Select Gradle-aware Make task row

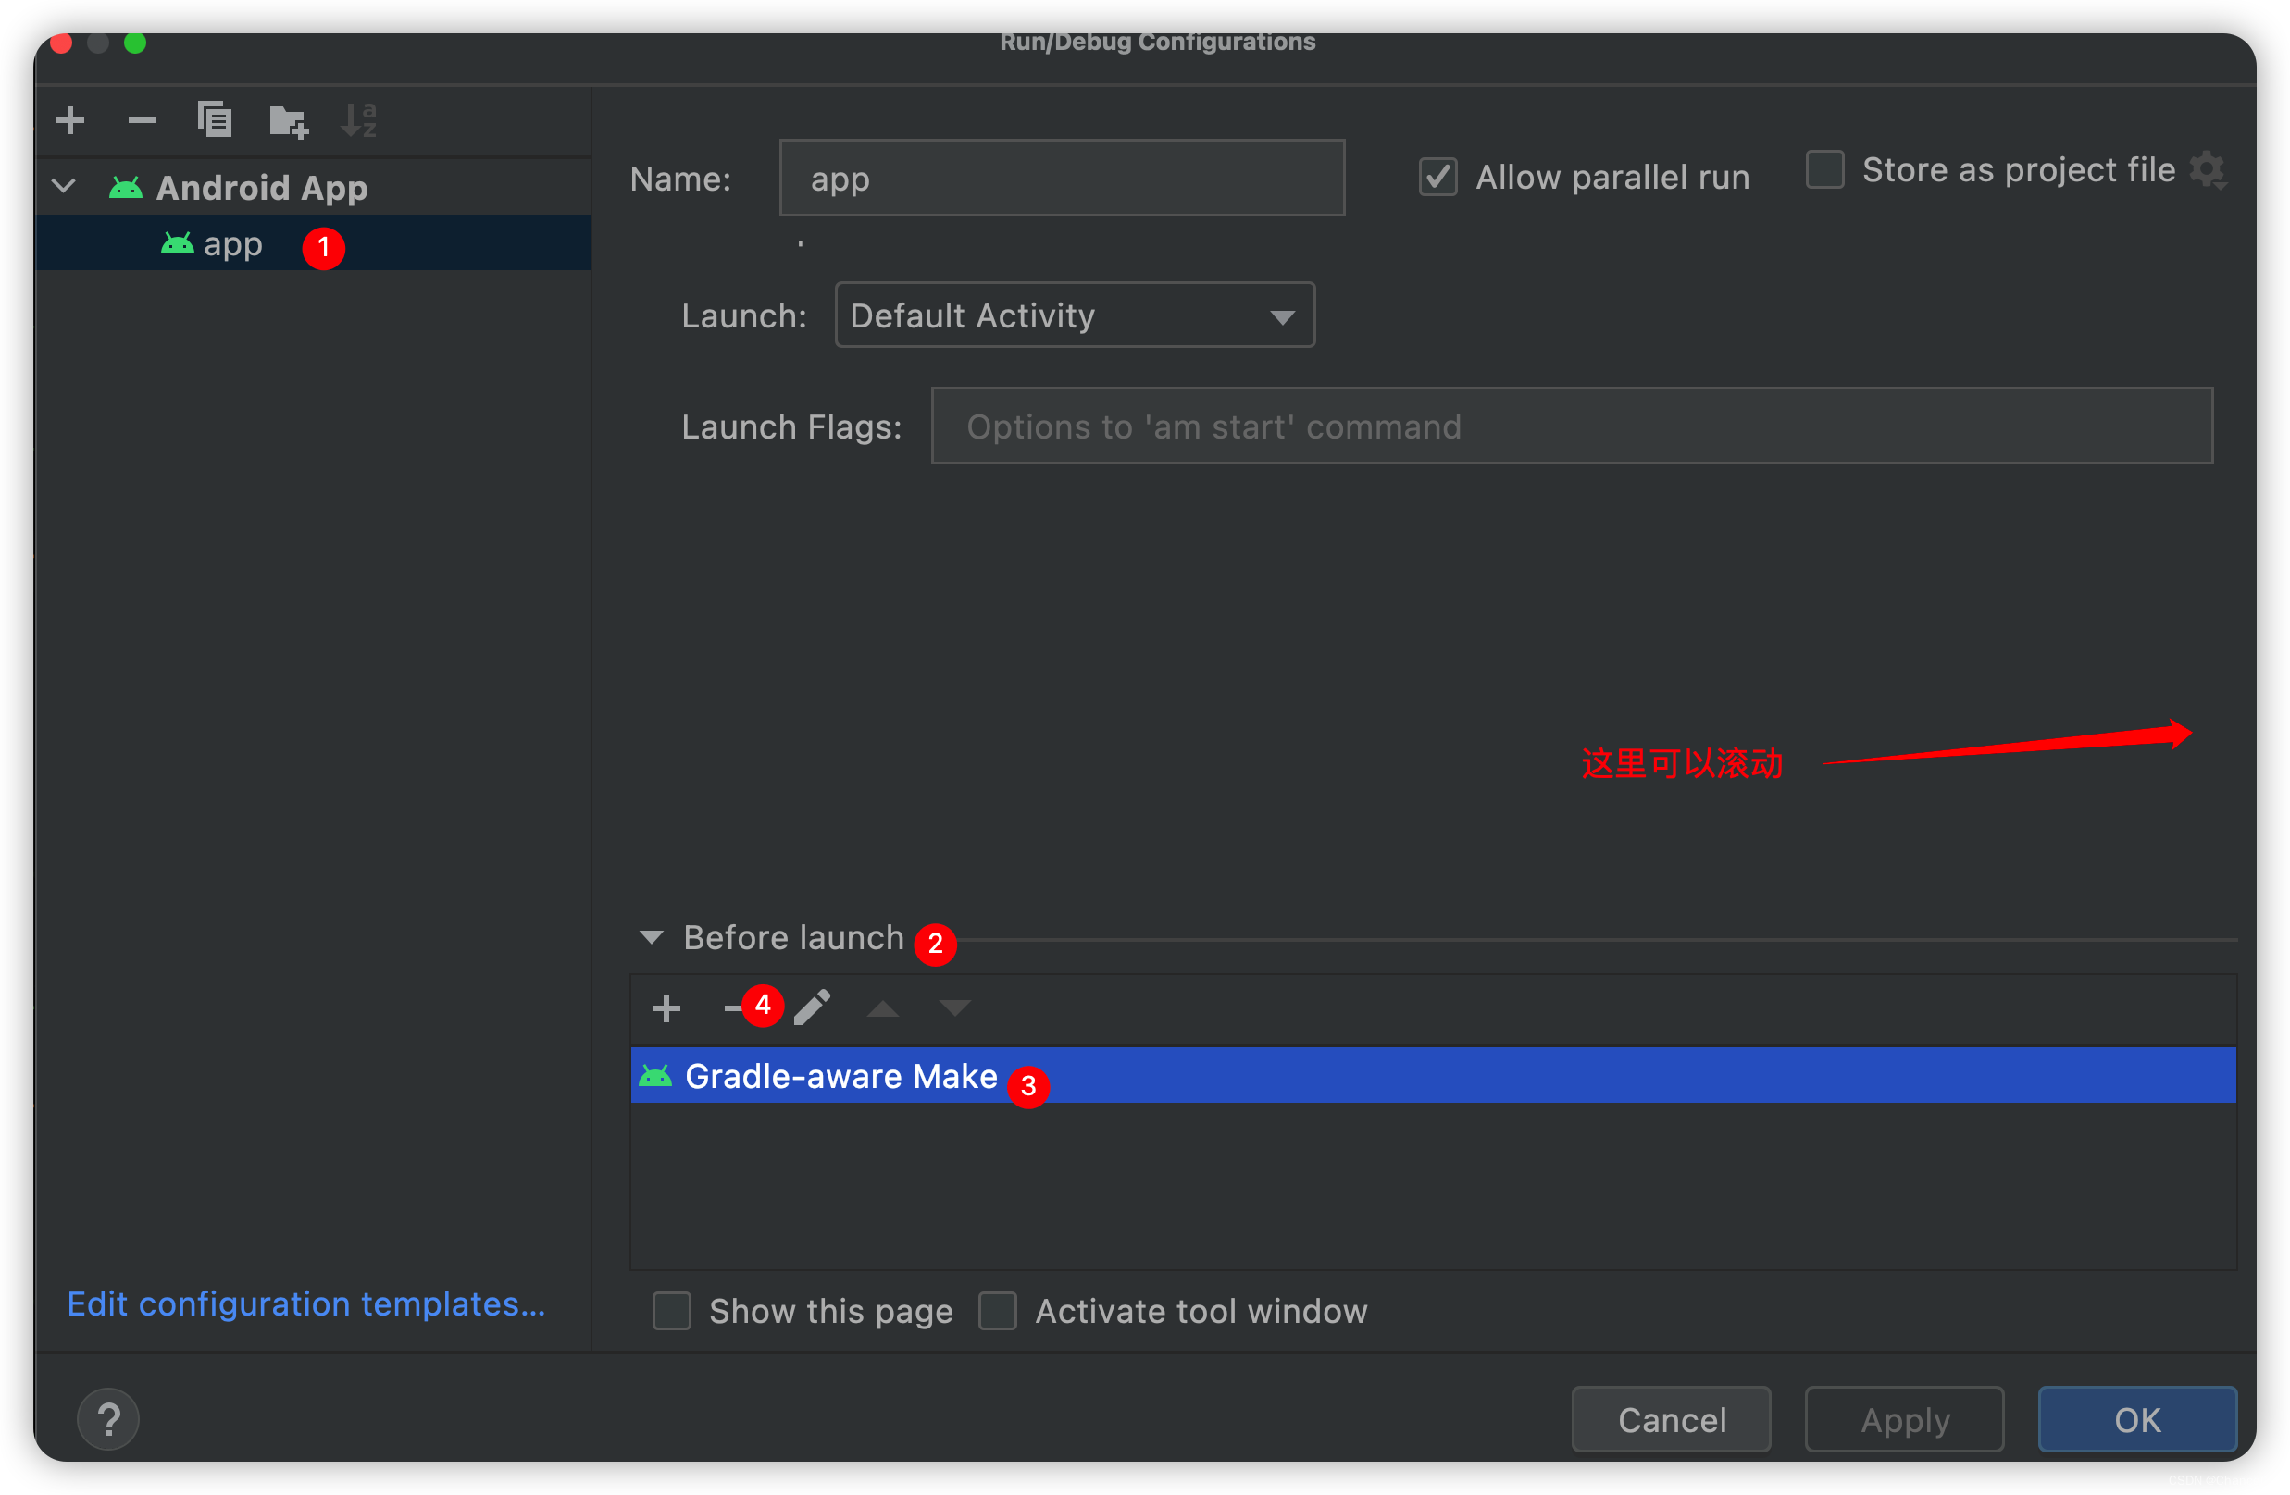(x=841, y=1076)
